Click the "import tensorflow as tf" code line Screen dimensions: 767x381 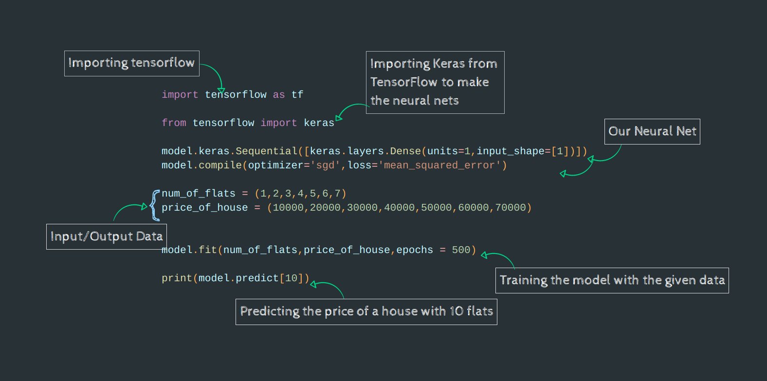232,95
